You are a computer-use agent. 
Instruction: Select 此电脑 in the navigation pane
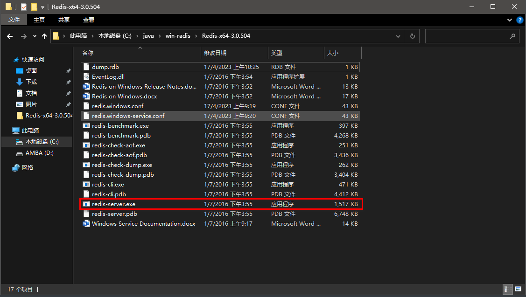pyautogui.click(x=30, y=131)
